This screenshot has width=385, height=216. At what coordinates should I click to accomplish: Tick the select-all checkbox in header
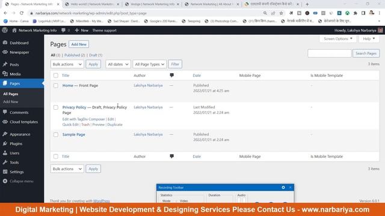(56, 76)
